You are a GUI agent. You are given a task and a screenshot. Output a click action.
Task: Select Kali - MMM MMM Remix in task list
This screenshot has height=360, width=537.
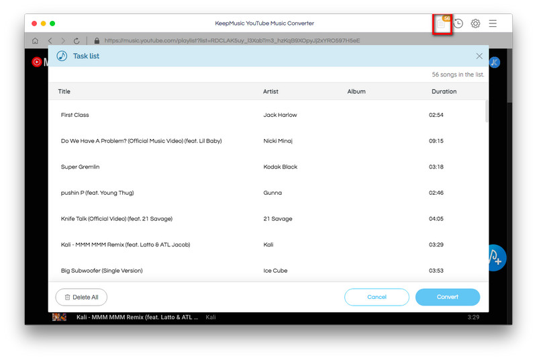[267, 245]
